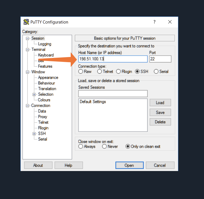Image resolution: width=204 pixels, height=199 pixels.
Task: Expand the SSH category node
Action: [x=34, y=134]
